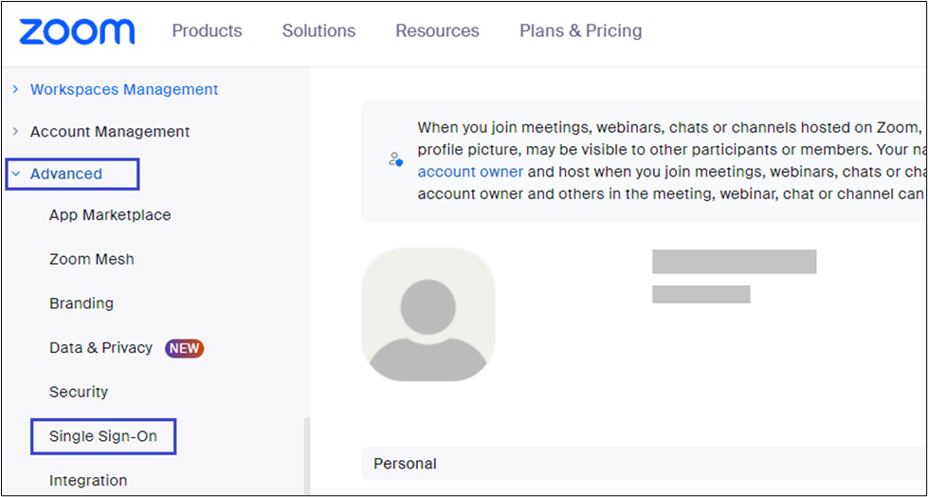This screenshot has height=497, width=928.
Task: Open the Resources menu
Action: click(437, 31)
